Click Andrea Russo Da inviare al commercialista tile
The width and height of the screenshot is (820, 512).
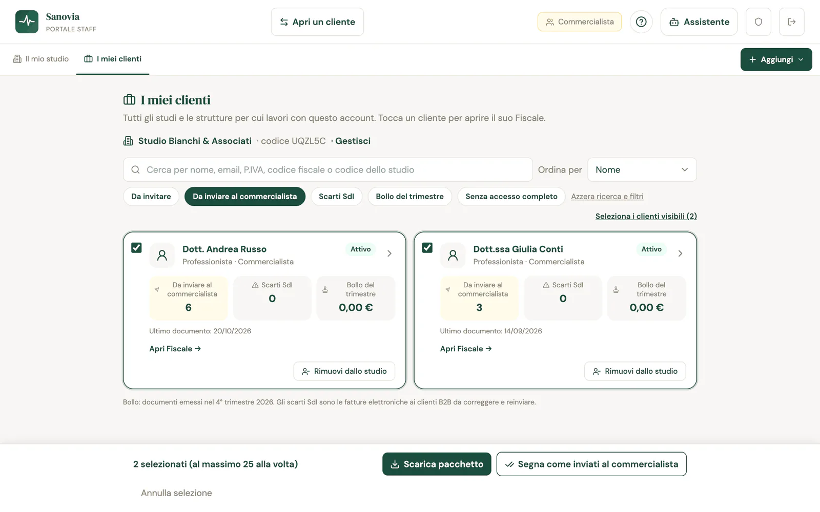point(188,298)
